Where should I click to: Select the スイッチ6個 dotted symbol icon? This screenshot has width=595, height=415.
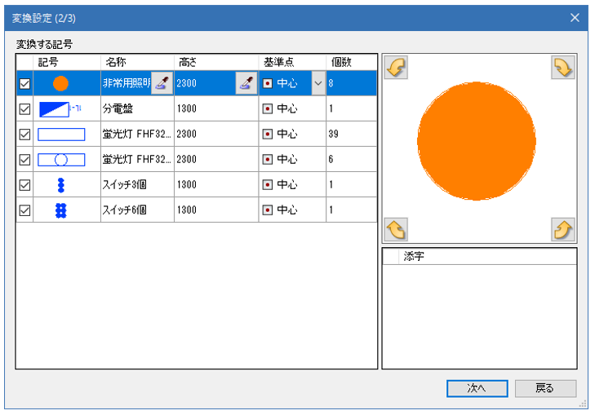pos(60,210)
